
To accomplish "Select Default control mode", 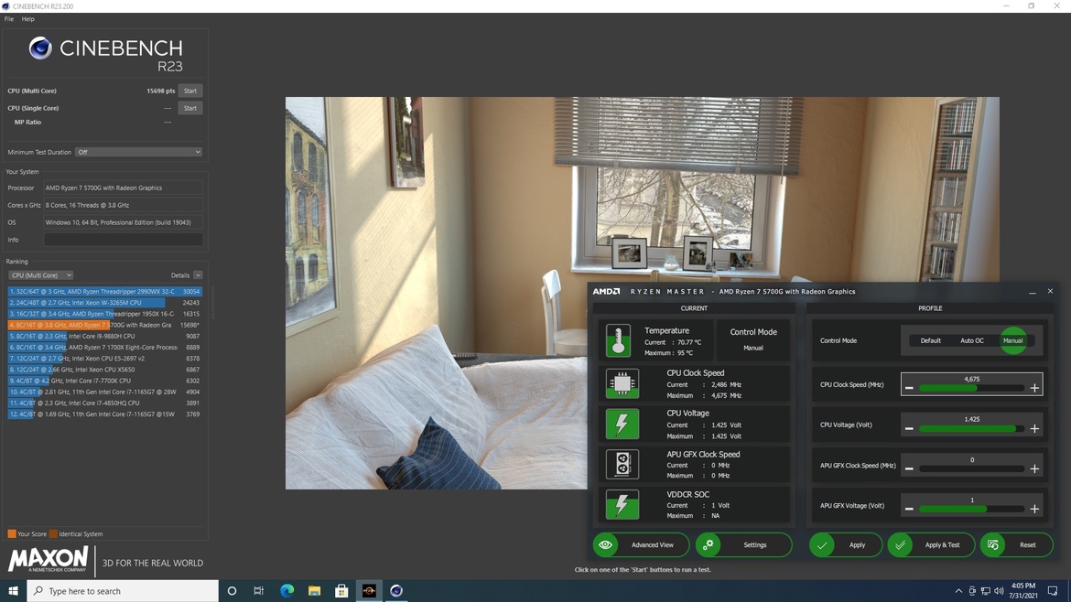I will tap(930, 340).
